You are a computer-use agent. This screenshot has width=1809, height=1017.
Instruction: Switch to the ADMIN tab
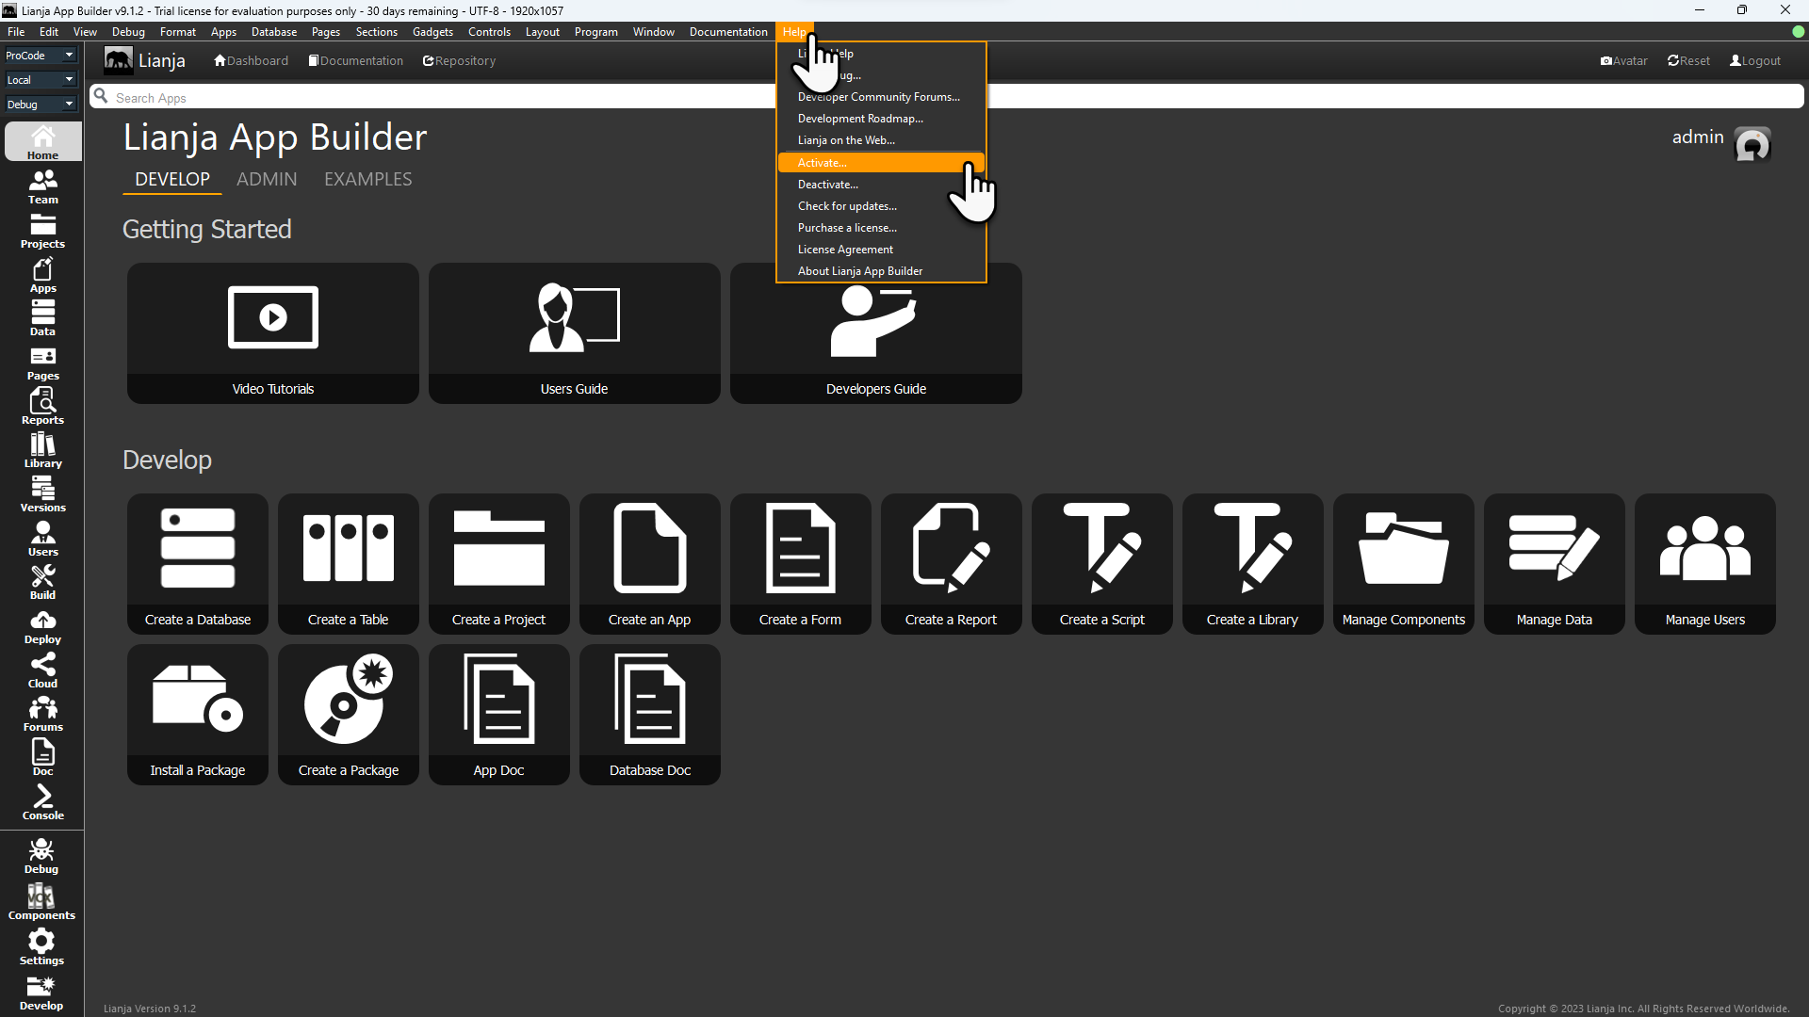(267, 179)
